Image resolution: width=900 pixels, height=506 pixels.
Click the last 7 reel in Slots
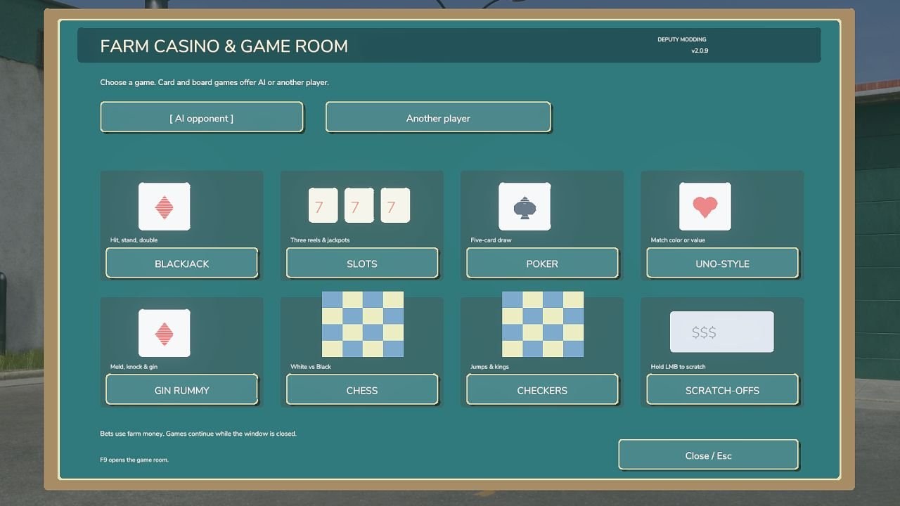[x=395, y=205]
